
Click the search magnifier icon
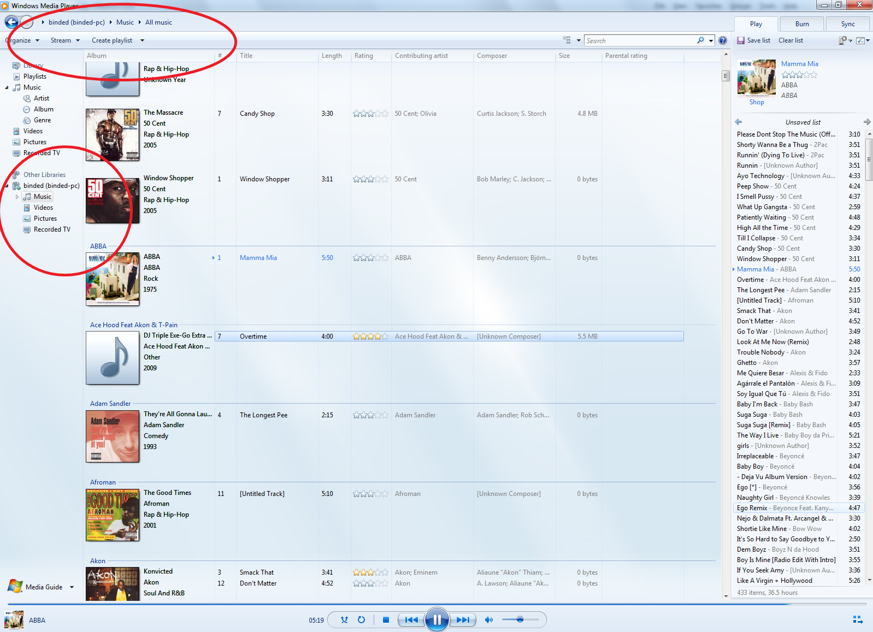click(700, 40)
